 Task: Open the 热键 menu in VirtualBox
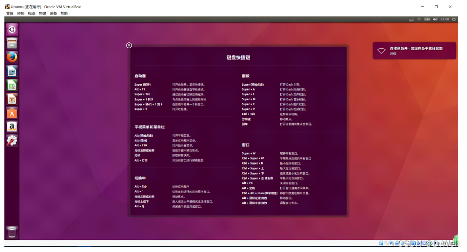(42, 13)
